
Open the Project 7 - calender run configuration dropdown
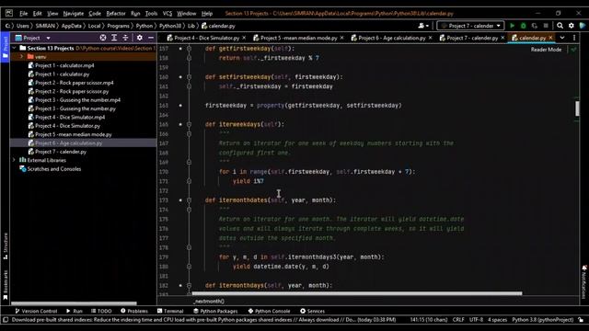tap(470, 26)
